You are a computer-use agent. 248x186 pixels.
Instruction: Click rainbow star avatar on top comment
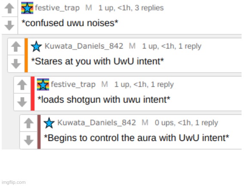click(x=27, y=8)
